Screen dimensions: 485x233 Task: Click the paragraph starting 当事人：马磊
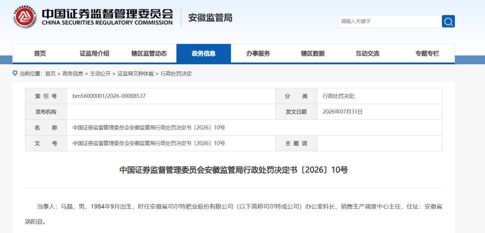(x=234, y=214)
